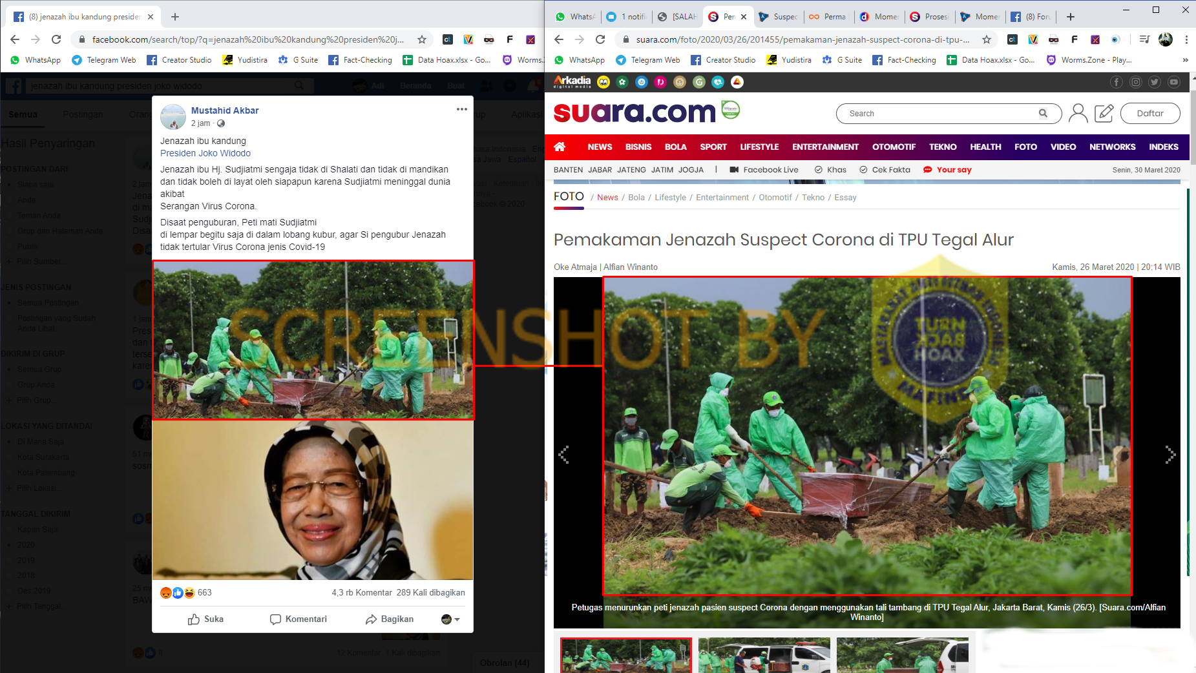The height and width of the screenshot is (673, 1196).
Task: Click Suka on Mustahid Akbar's post
Action: [x=205, y=619]
